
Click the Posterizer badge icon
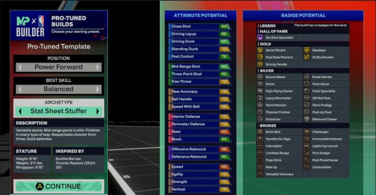click(260, 119)
